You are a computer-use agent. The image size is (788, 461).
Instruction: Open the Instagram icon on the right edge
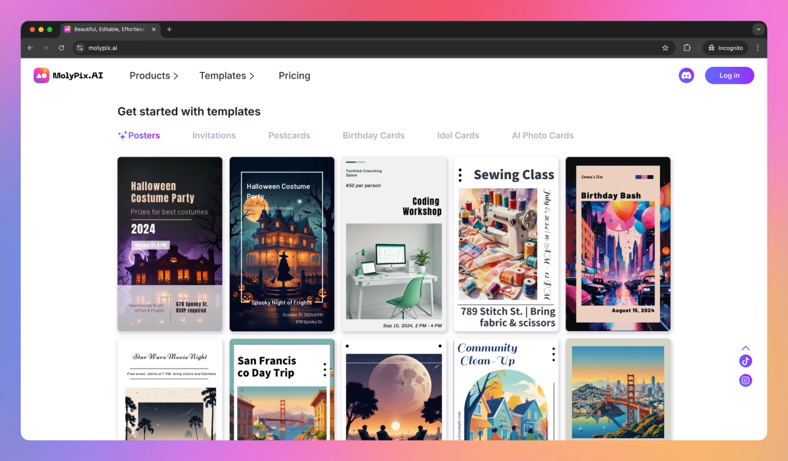745,380
